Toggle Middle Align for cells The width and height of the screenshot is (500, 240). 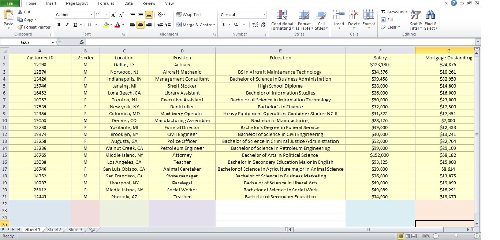[x=141, y=15]
